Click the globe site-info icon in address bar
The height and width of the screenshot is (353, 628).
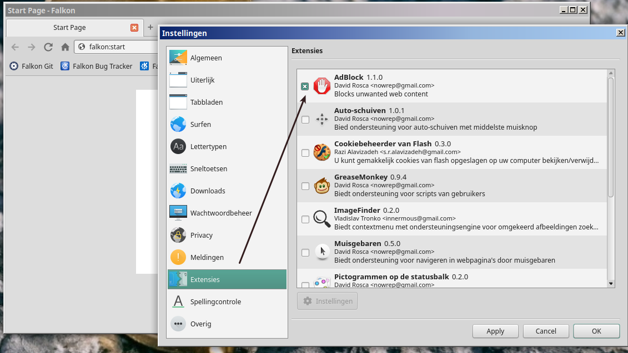coord(82,47)
